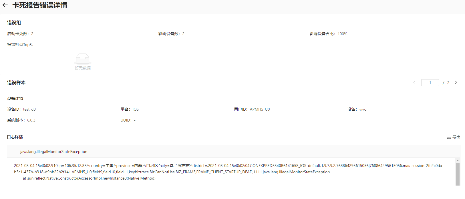Click the log scrollbar up arrow
This screenshot has height=199, width=465.
tap(458, 160)
